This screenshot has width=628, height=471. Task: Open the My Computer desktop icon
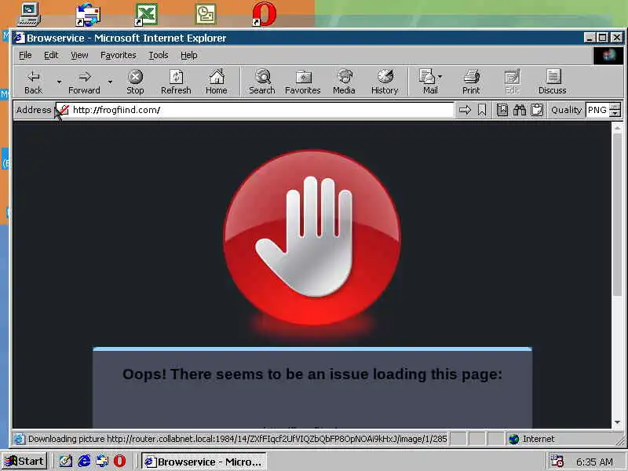tap(29, 13)
